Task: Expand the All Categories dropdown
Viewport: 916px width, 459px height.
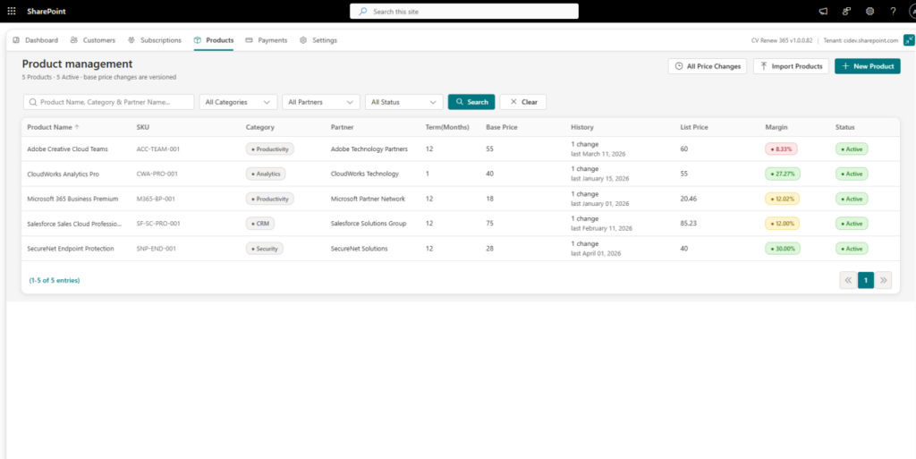Action: pos(238,102)
